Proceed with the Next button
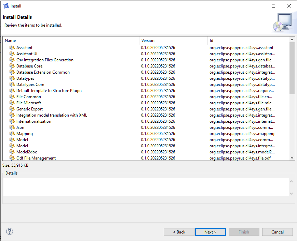Viewport: 297px width, 241px height. 211,232
